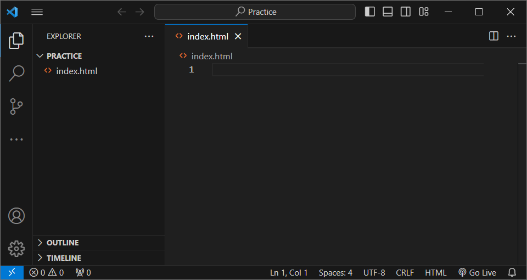The height and width of the screenshot is (280, 527).
Task: Open the Accounts menu
Action: click(x=16, y=216)
